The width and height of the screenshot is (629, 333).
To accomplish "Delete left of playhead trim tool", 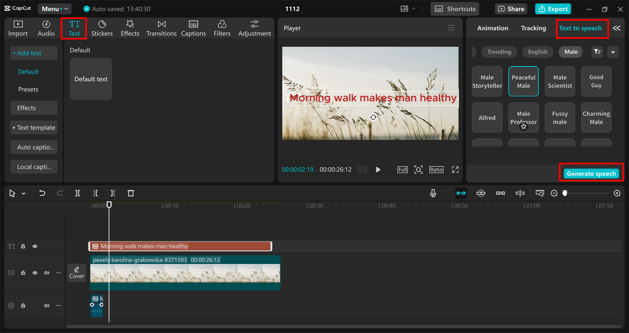I will tap(95, 193).
